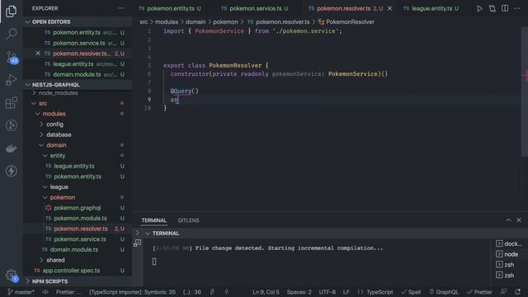Select the GITLENS panel tab
The image size is (528, 297).
tap(188, 220)
